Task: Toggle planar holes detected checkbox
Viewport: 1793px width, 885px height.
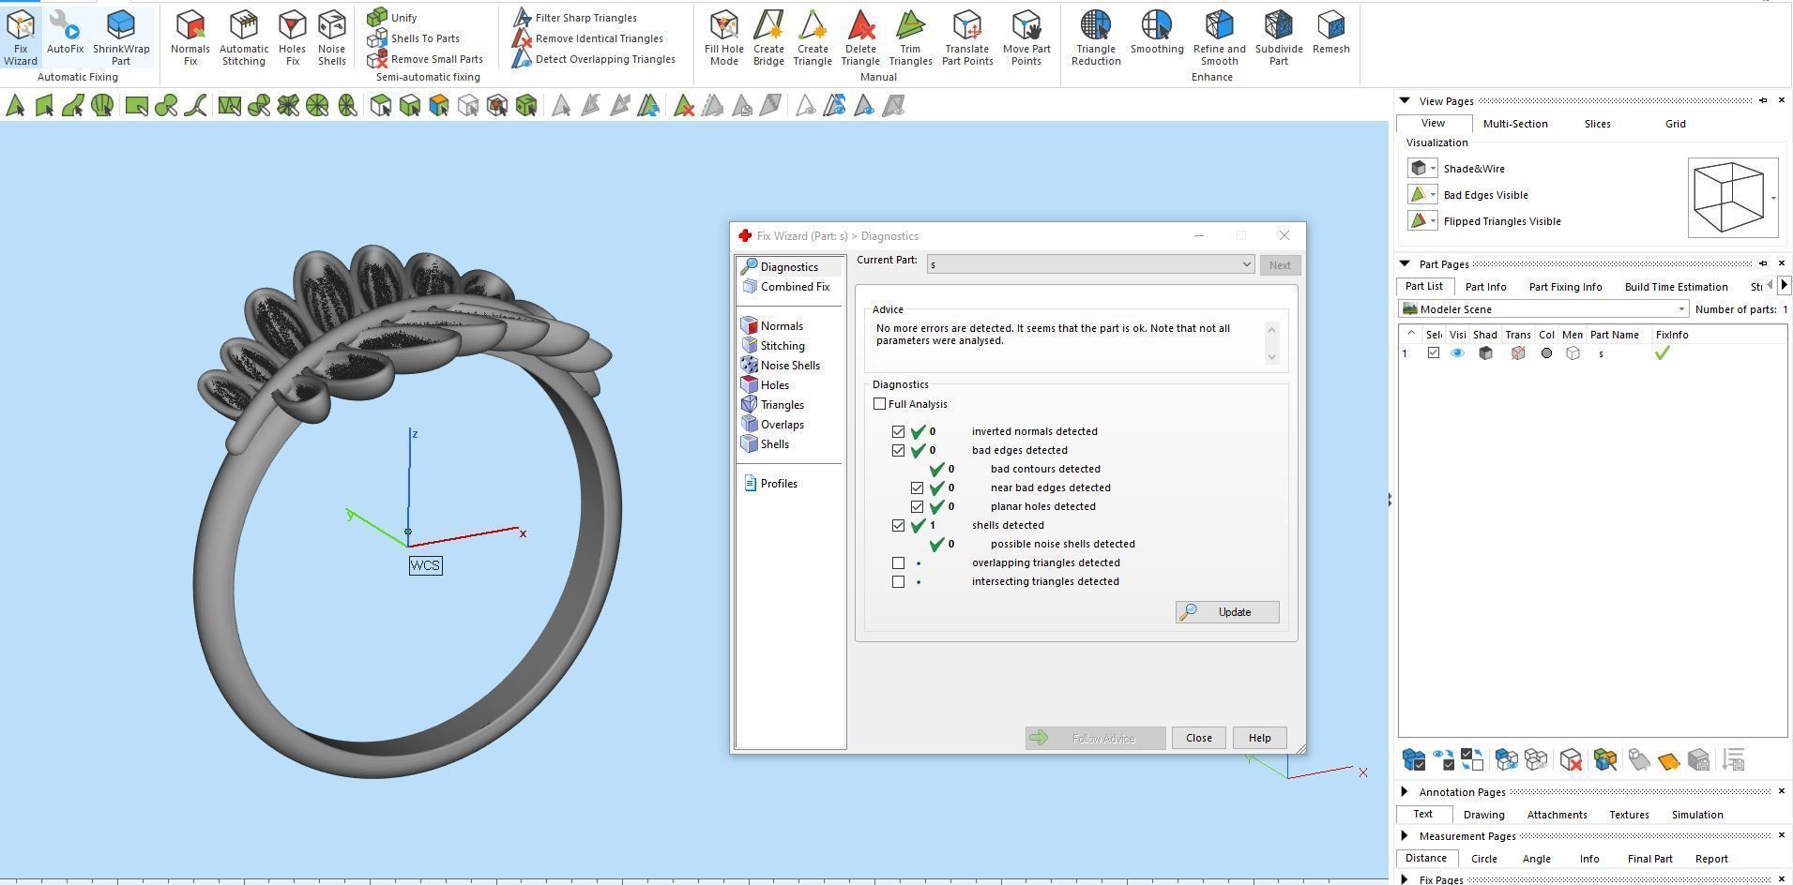Action: coord(917,506)
